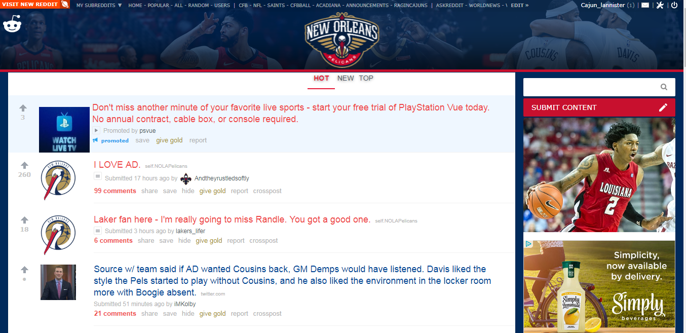Screen dimensions: 686x333
Task: Open the mail envelope inbox icon
Action: [645, 5]
